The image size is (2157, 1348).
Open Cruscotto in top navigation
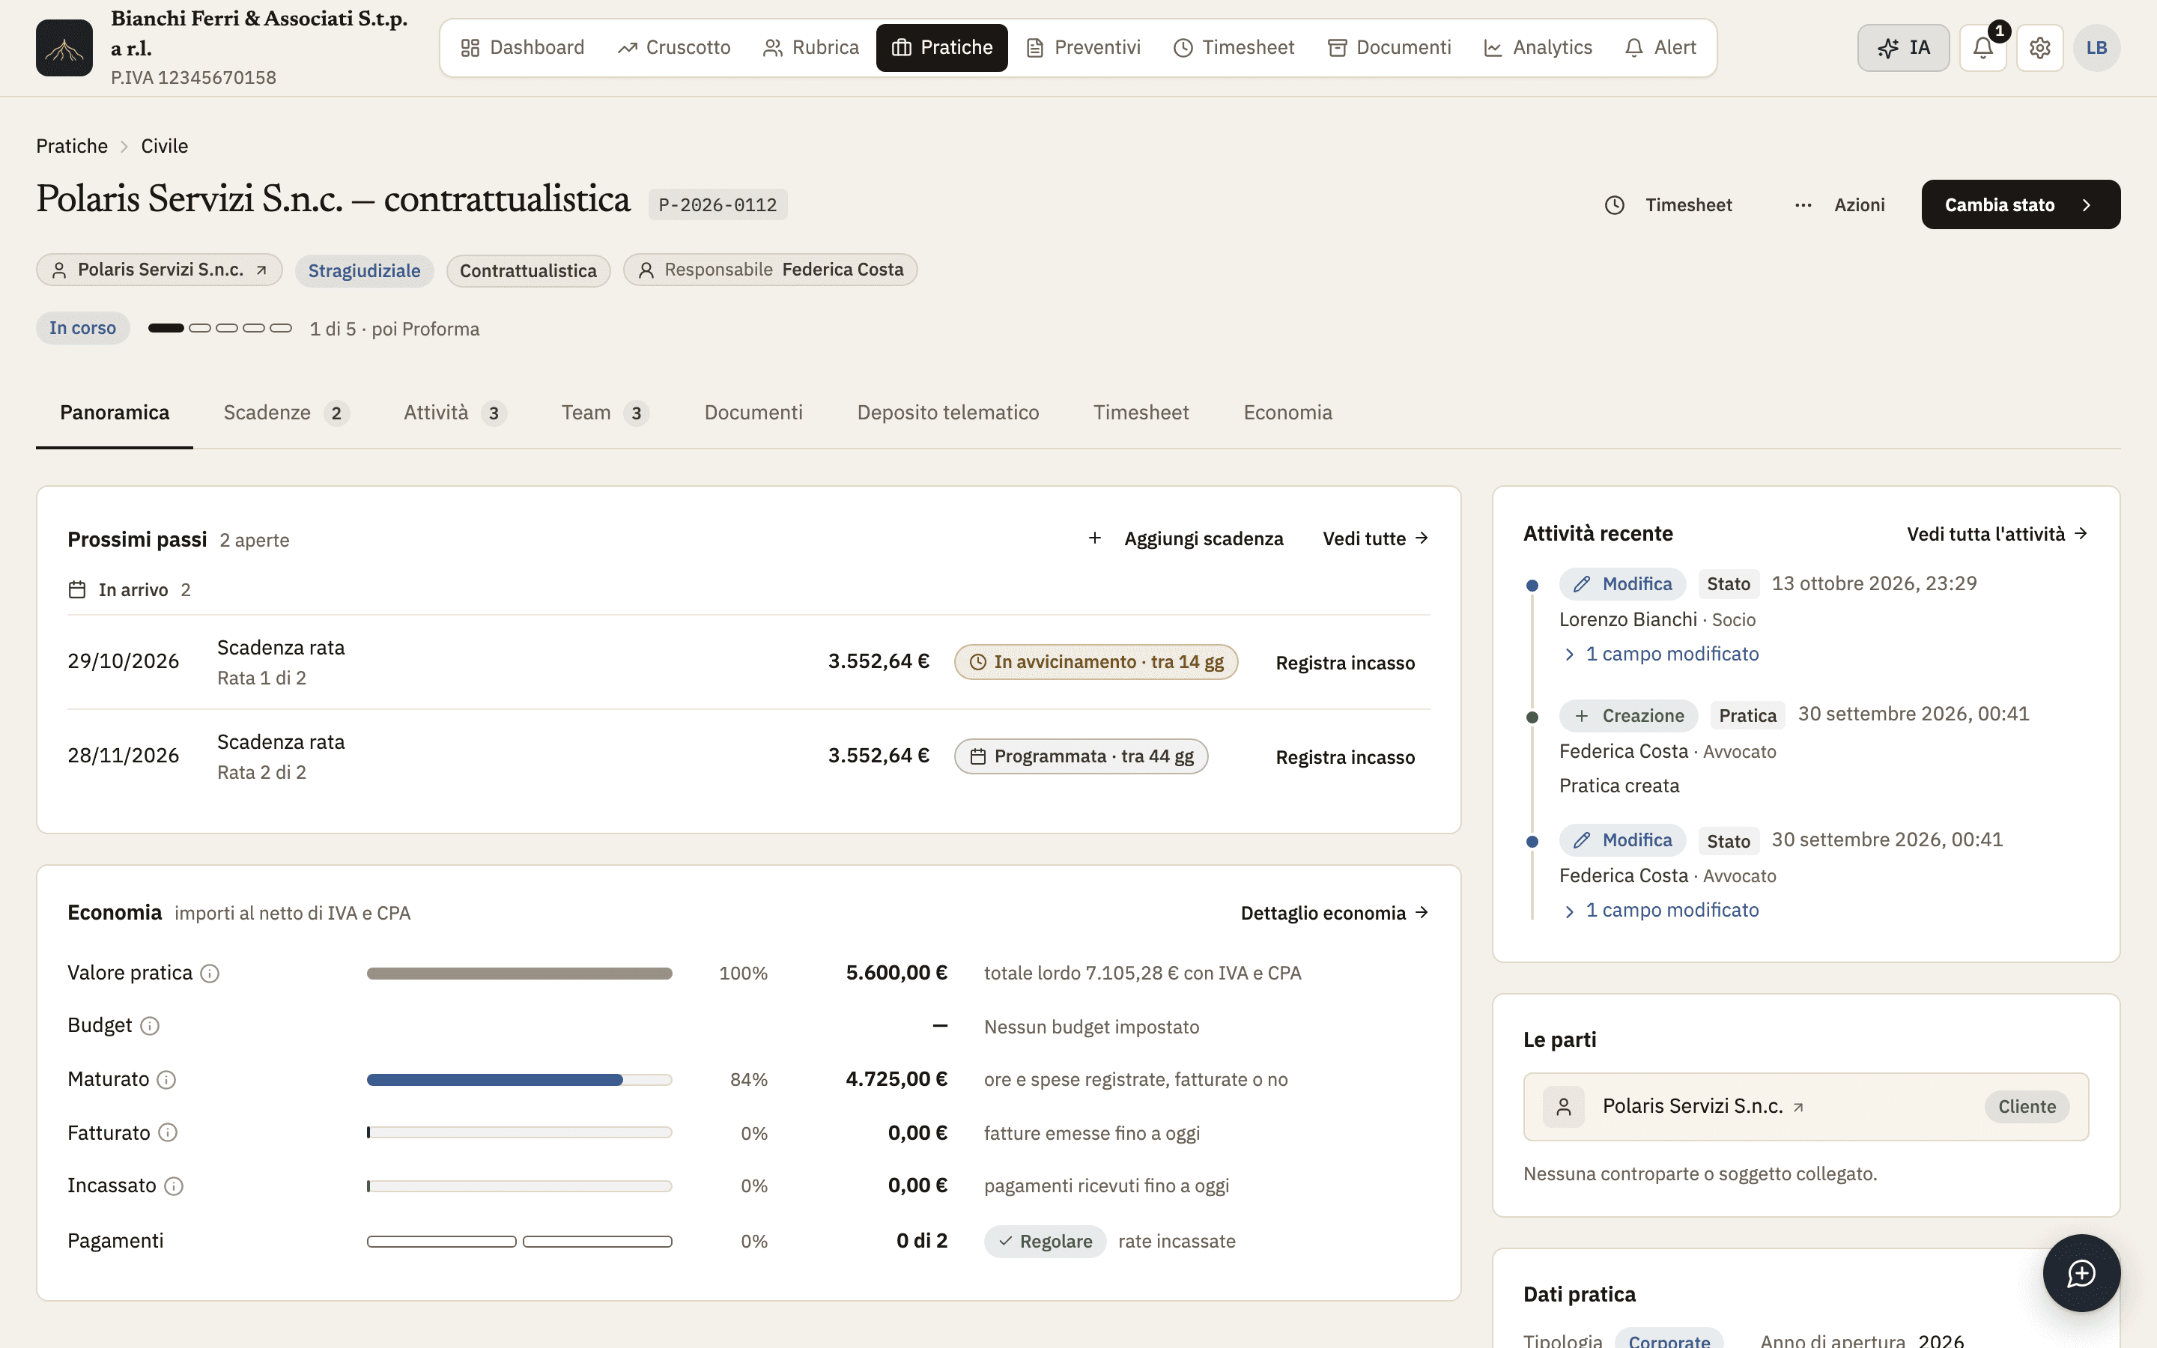[x=674, y=47]
